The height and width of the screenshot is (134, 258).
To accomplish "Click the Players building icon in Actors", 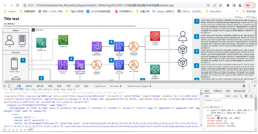I will coord(22,40).
